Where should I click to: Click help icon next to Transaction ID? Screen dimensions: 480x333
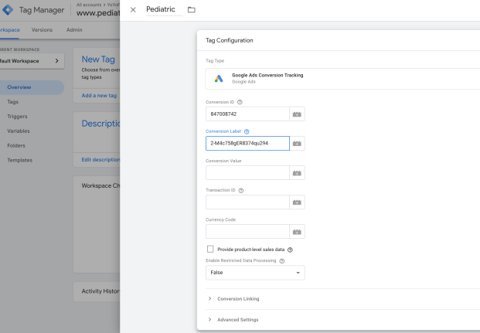tap(240, 190)
